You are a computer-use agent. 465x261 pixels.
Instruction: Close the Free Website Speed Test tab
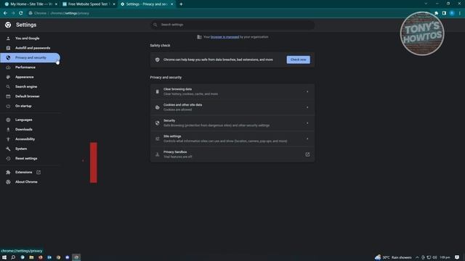pos(114,4)
